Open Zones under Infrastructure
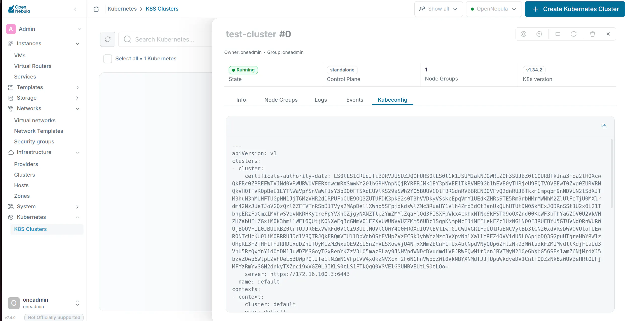Screen dimensions: 627x321 22,196
